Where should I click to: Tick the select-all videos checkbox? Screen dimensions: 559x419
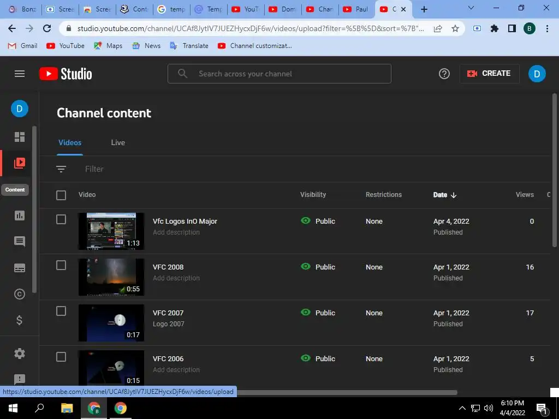(61, 195)
